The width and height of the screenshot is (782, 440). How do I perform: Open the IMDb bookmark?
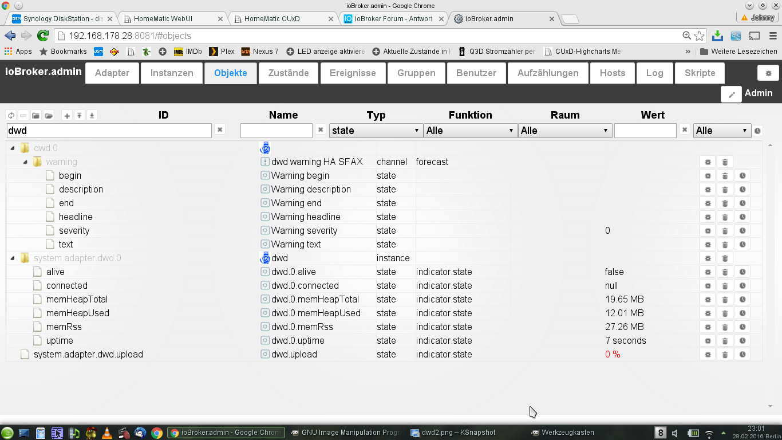(x=188, y=52)
